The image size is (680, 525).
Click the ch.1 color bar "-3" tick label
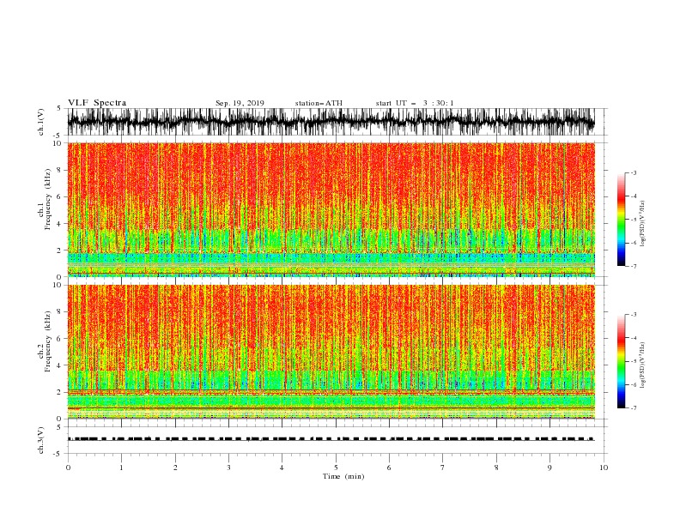[634, 173]
